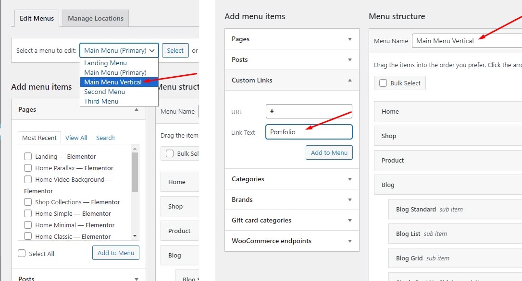Pick Second Menu in the dropdown list
This screenshot has width=522, height=281.
(x=104, y=92)
